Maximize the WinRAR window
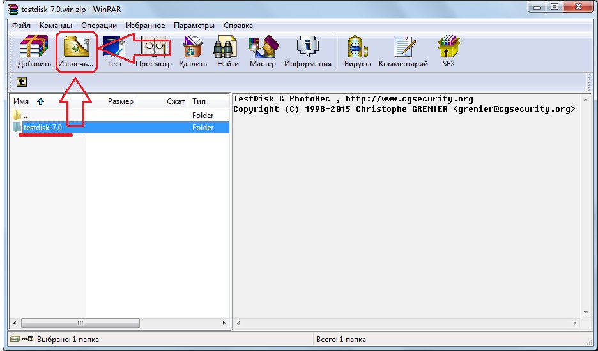This screenshot has height=351, width=598. pos(555,6)
